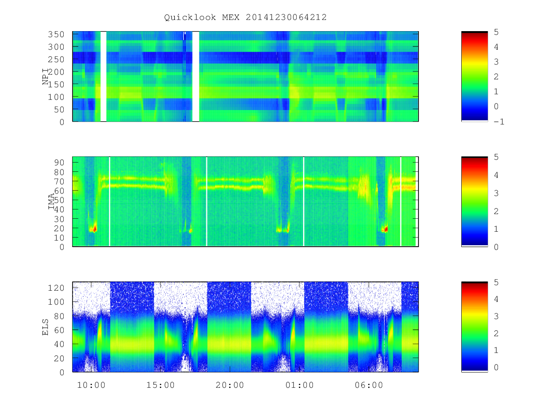
Task: Click the 20:00 time tick label
Action: pos(230,385)
